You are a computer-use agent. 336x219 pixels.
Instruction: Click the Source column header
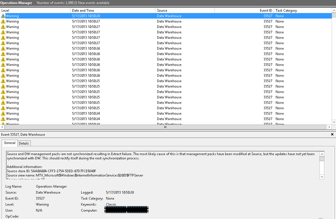pos(184,11)
